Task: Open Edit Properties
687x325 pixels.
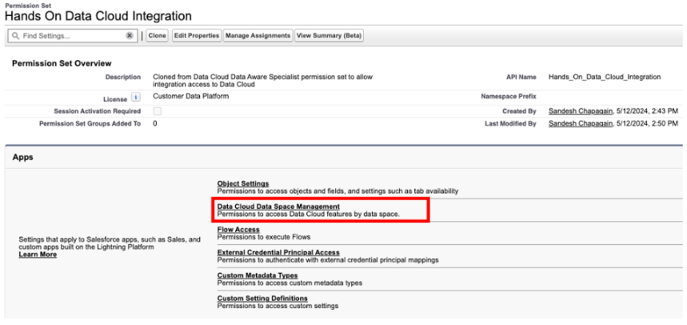Action: (x=196, y=36)
